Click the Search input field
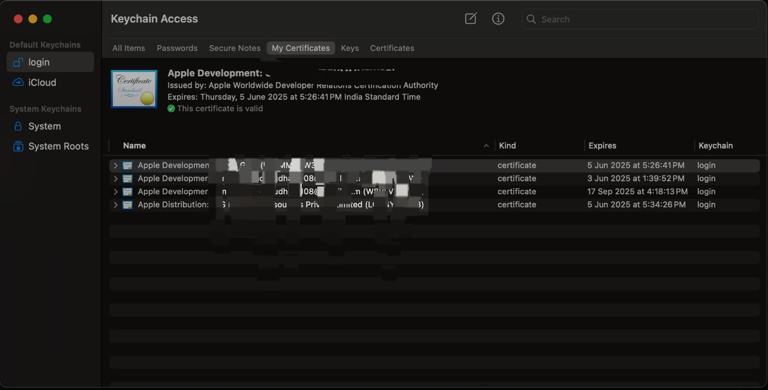Viewport: 768px width, 390px height. pos(640,19)
